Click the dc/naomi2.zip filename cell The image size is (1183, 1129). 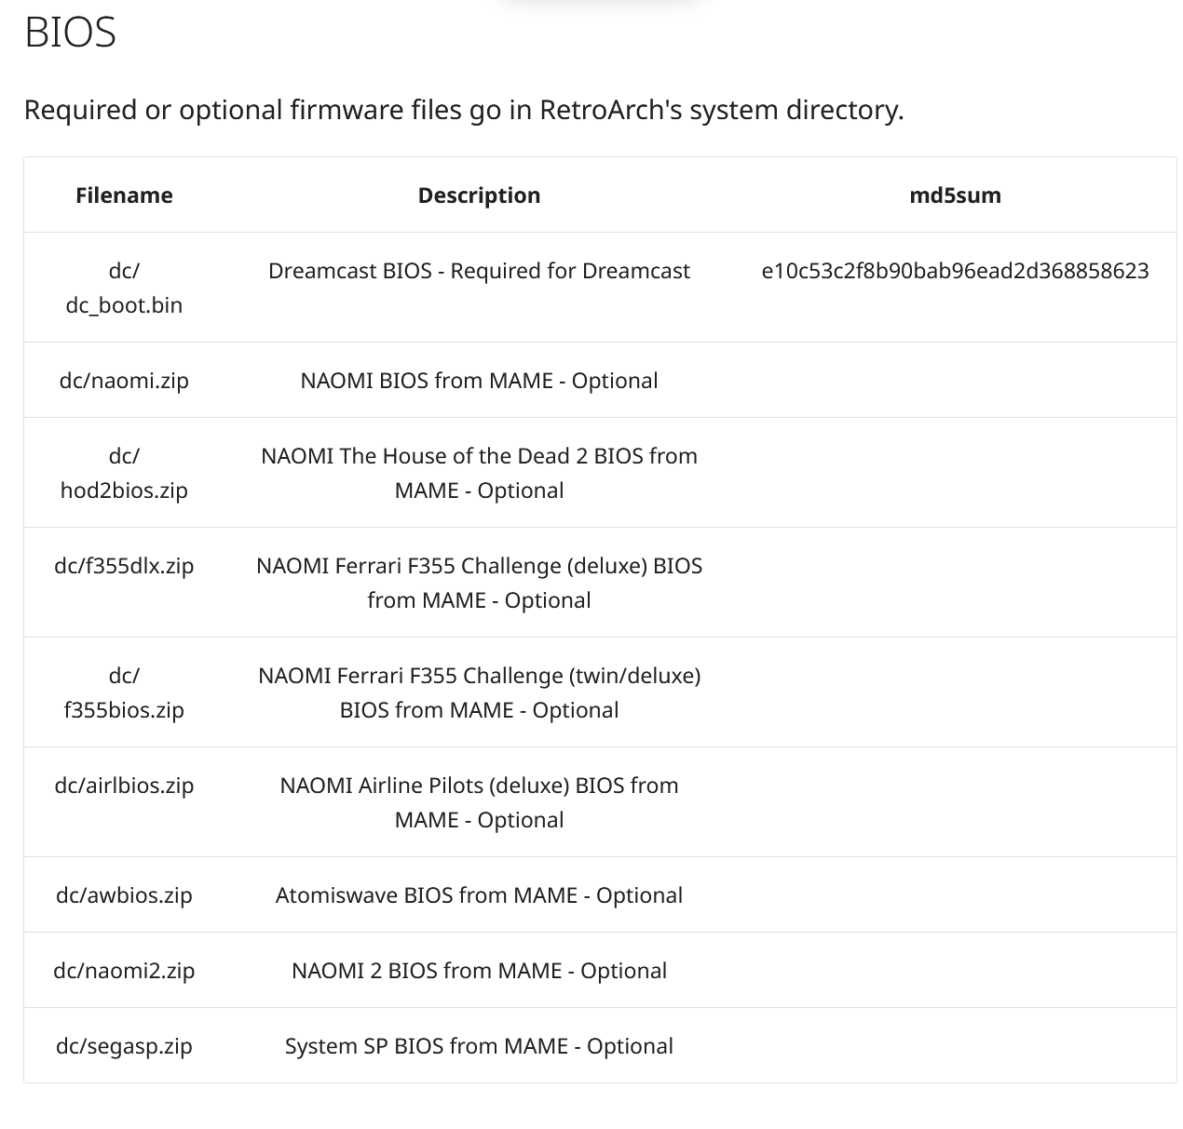click(124, 971)
